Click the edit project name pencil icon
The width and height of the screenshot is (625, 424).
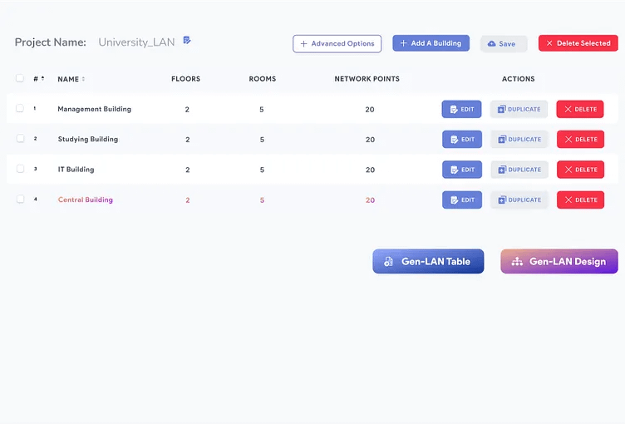[187, 41]
